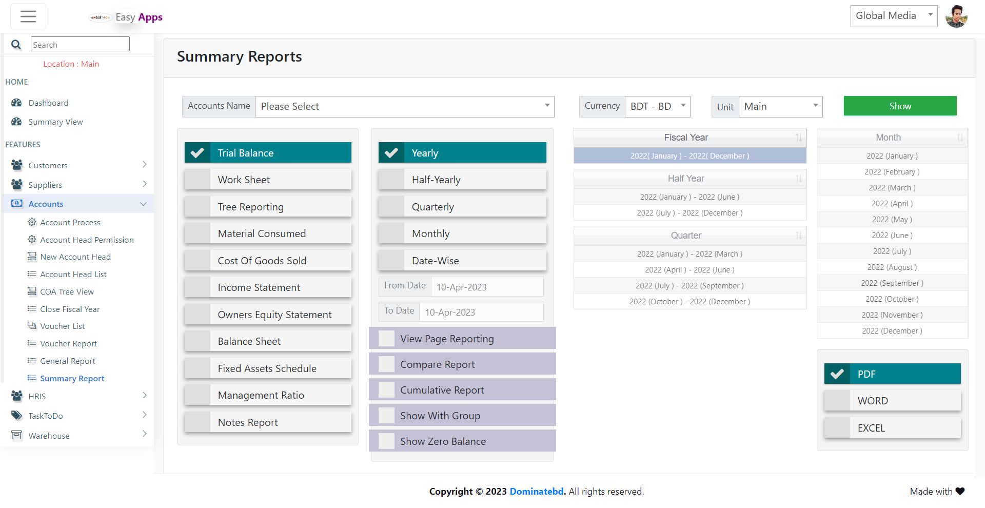Enable the Compare Report checkbox
This screenshot has width=985, height=508.
[387, 364]
